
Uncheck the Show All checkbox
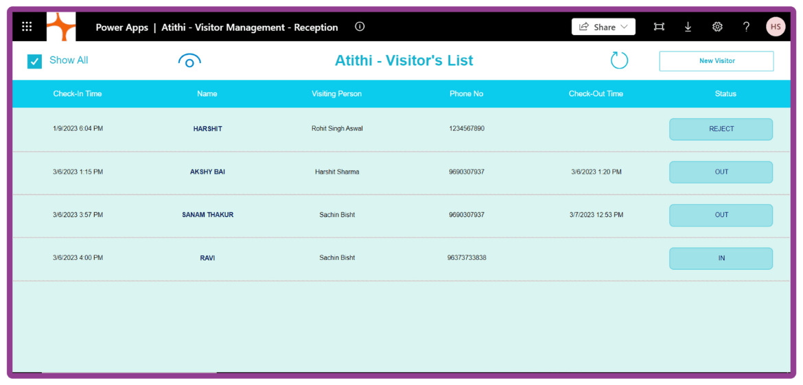tap(34, 61)
